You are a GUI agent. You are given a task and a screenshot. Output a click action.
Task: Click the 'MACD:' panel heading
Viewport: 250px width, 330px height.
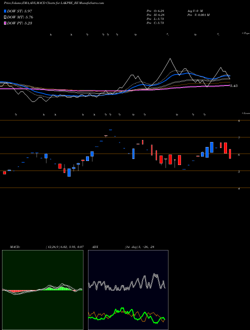point(14,247)
